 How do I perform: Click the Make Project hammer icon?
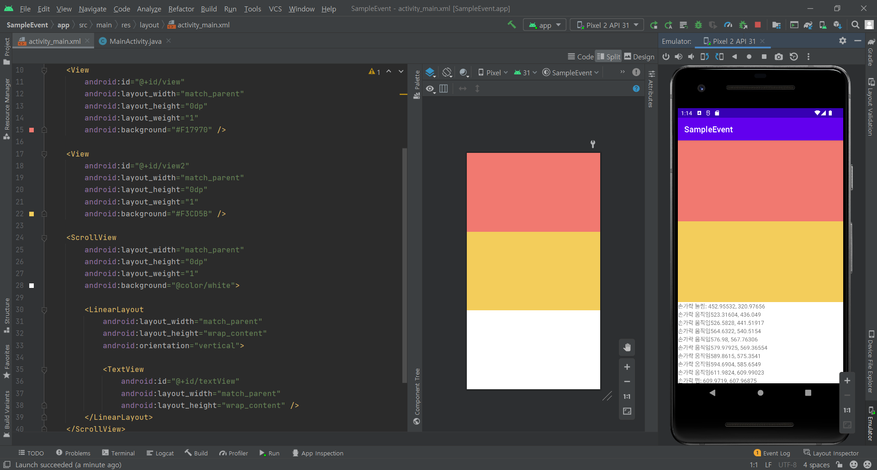[x=512, y=25]
